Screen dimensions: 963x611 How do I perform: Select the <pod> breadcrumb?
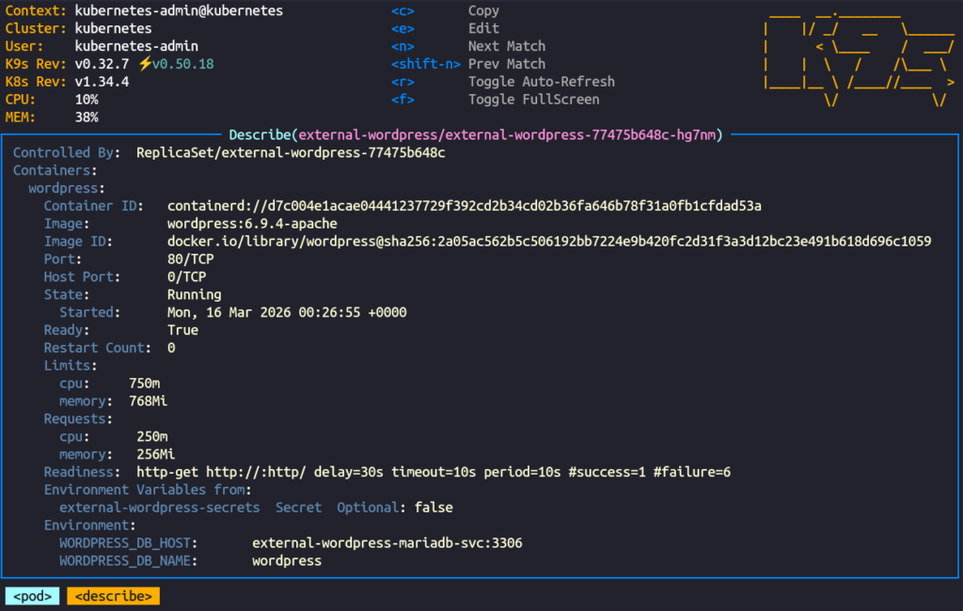click(x=33, y=596)
